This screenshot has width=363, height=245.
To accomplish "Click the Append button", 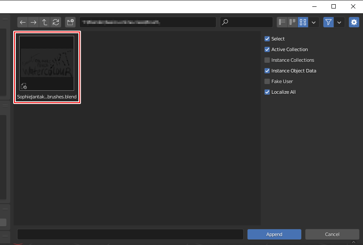I will (x=274, y=234).
